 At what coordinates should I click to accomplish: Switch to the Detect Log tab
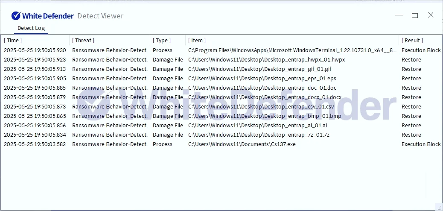click(31, 28)
